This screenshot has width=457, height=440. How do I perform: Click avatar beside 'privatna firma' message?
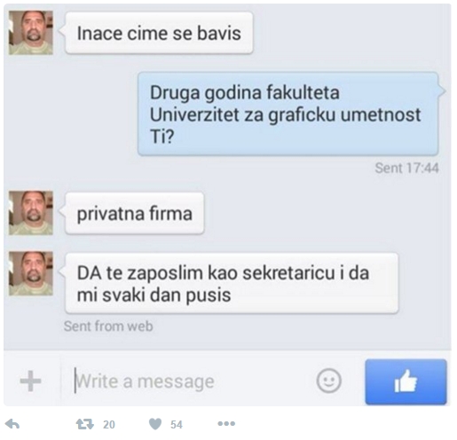pos(31,213)
